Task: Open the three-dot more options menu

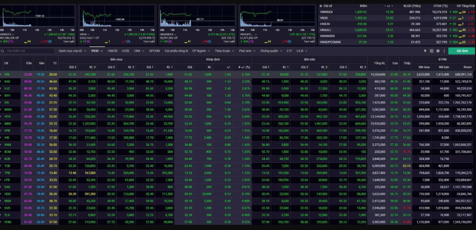Action: coord(444,51)
